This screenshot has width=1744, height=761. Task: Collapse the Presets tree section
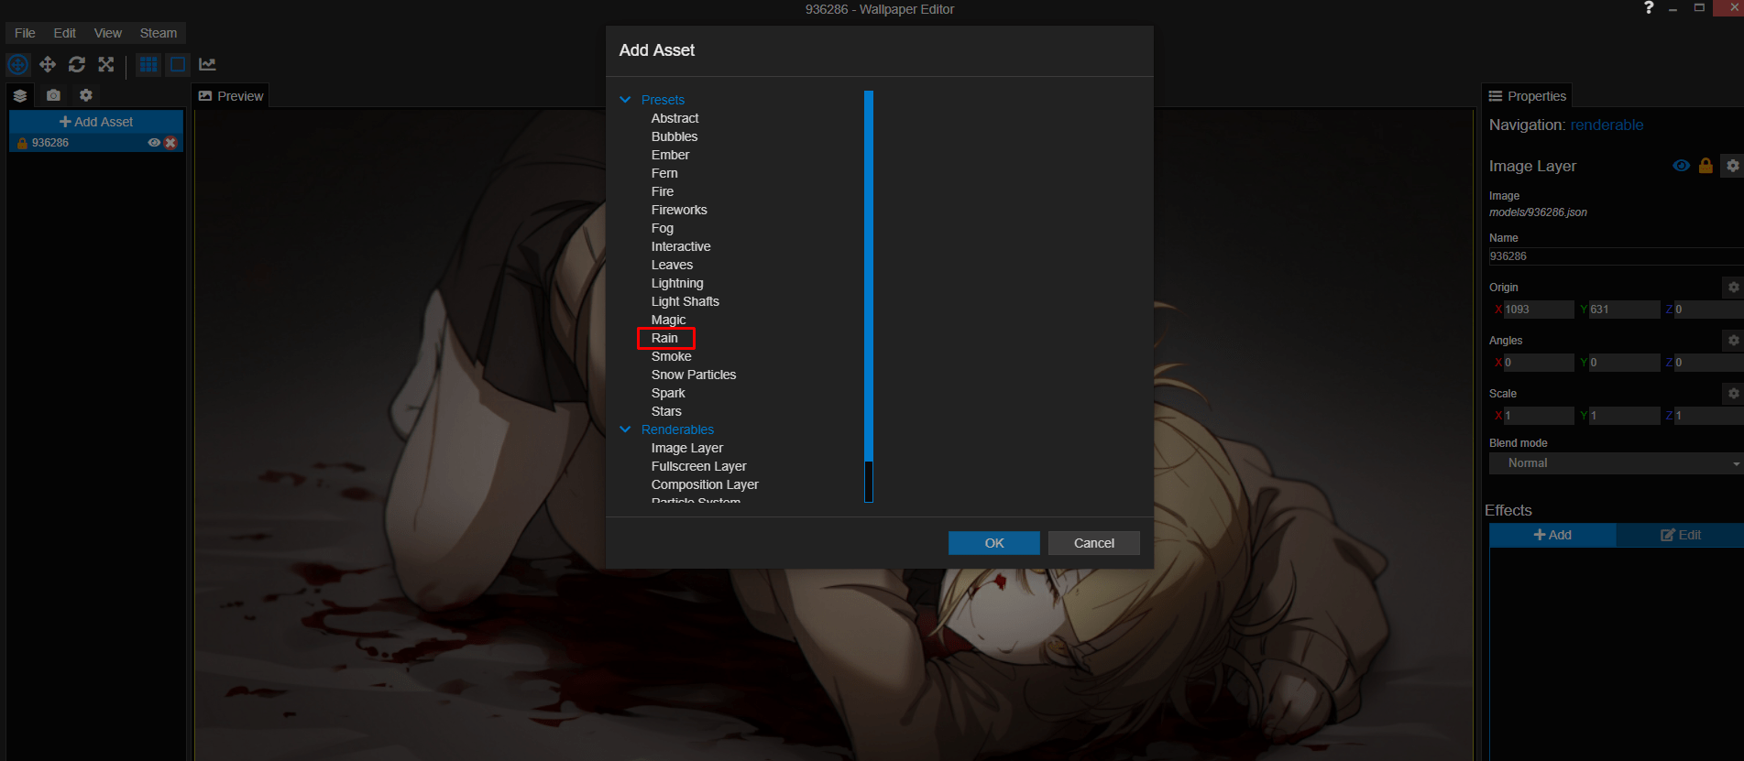point(625,100)
